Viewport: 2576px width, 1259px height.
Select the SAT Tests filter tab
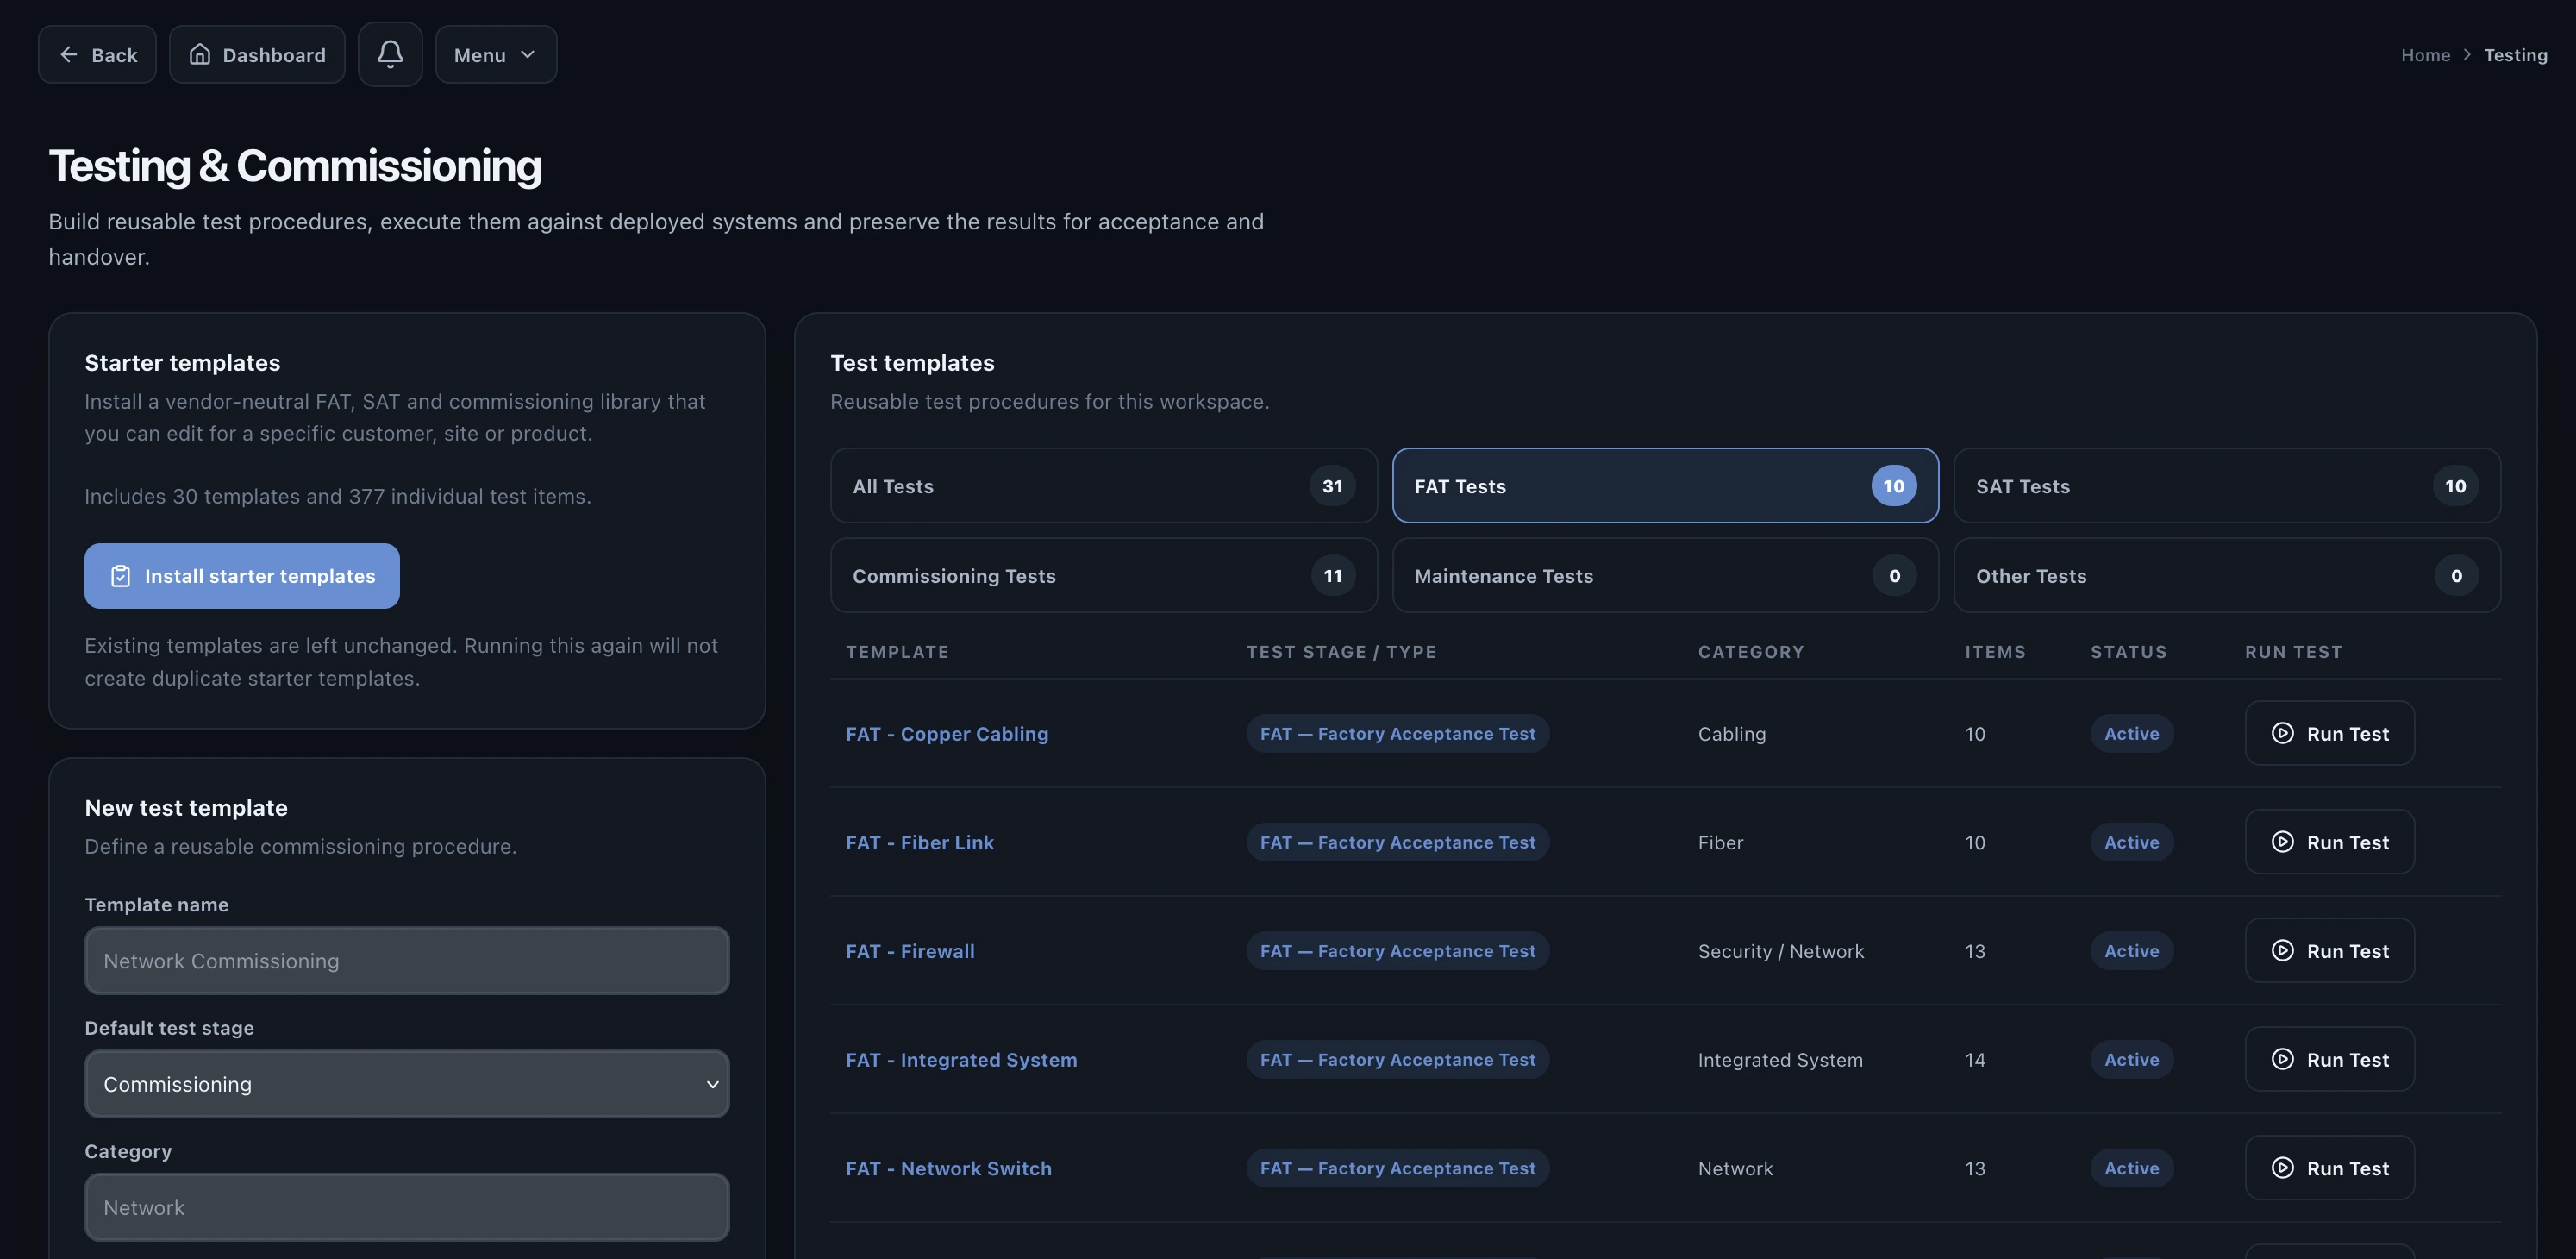[2227, 486]
